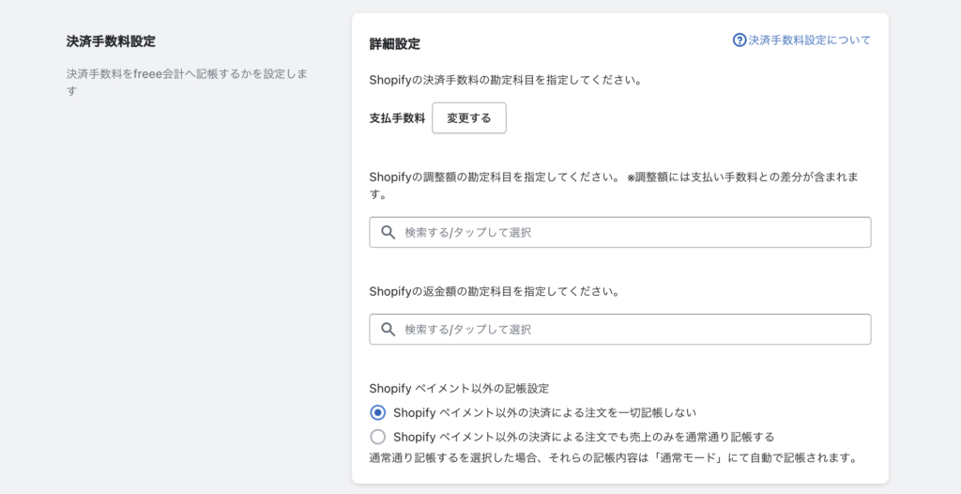Screen dimensions: 961x494
Task: Select the 一切記帳しない radio button
Action: click(x=378, y=412)
